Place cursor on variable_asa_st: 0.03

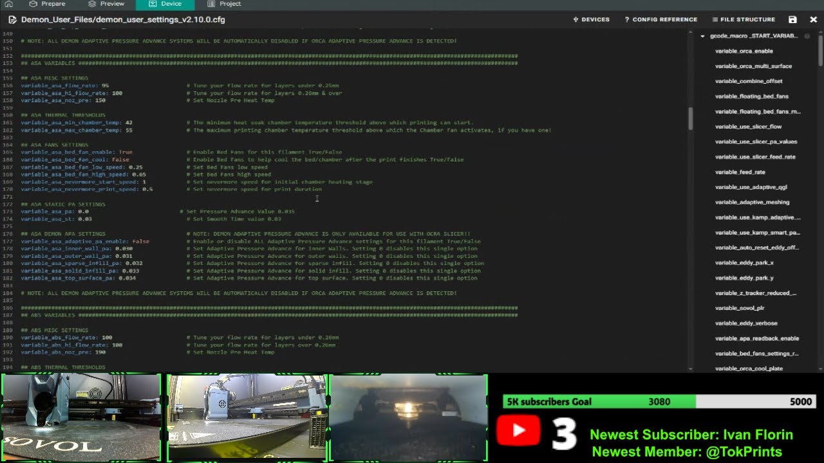click(56, 219)
